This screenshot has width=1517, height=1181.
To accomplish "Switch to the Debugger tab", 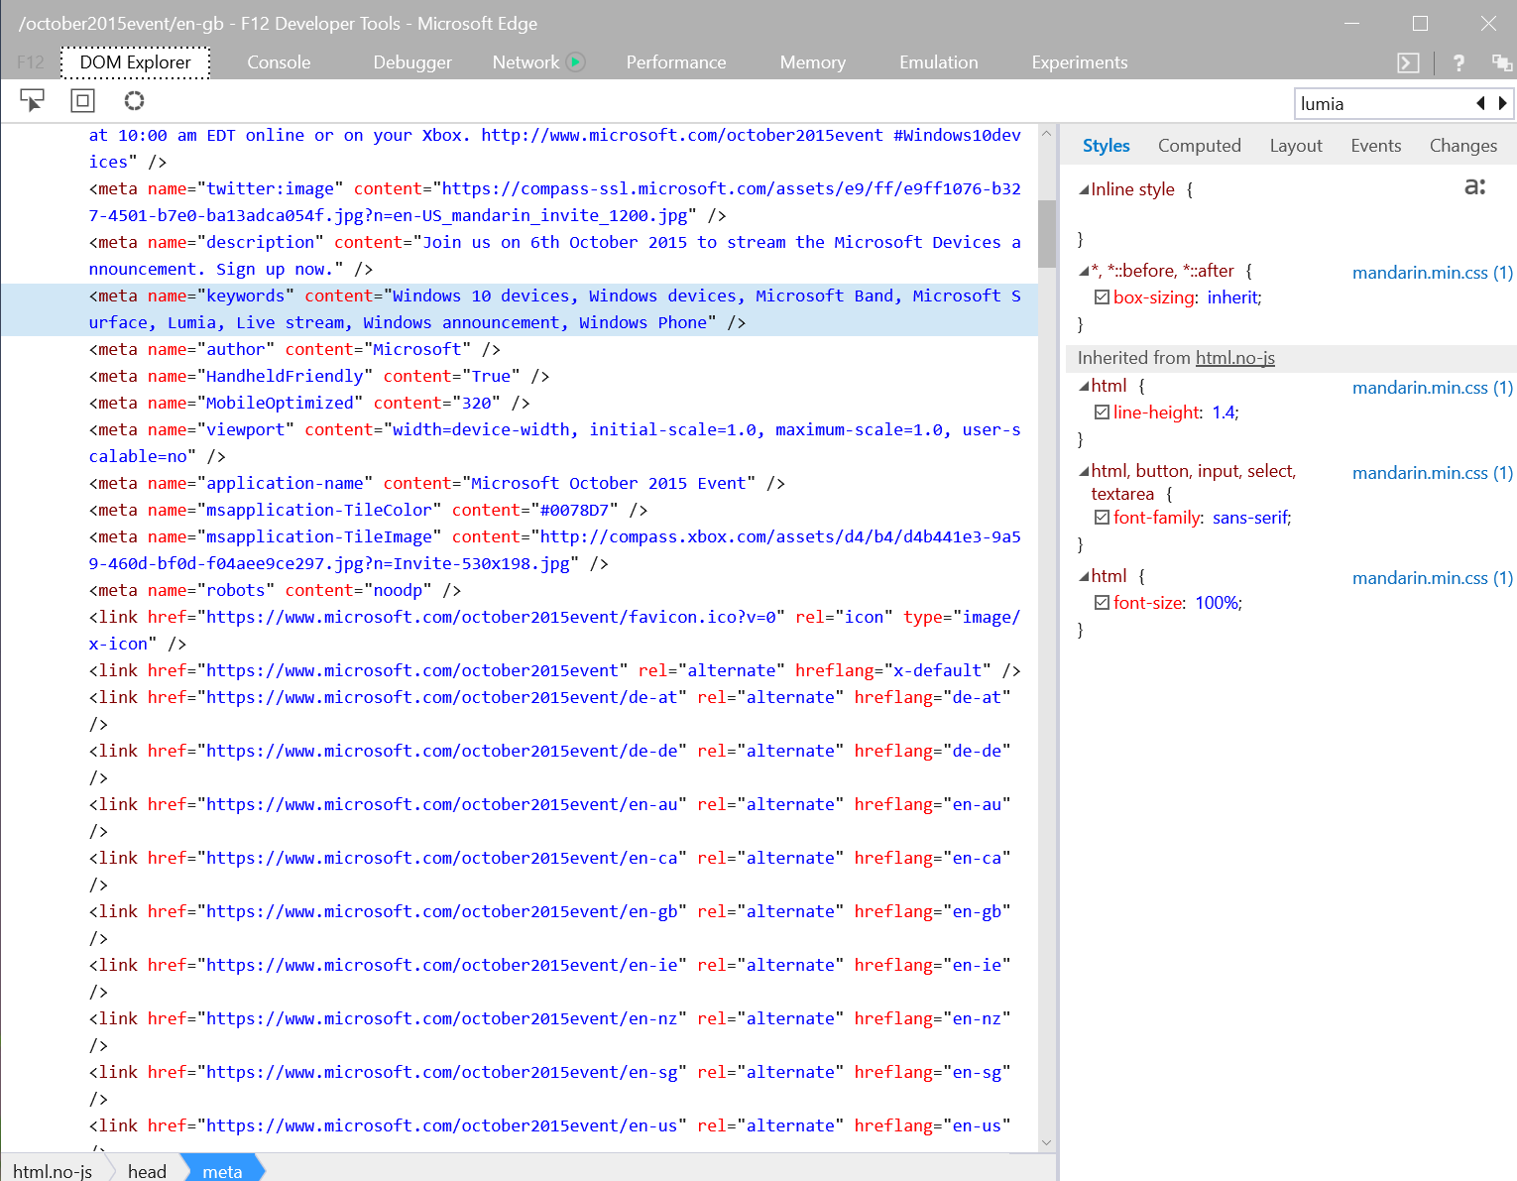I will pos(411,62).
